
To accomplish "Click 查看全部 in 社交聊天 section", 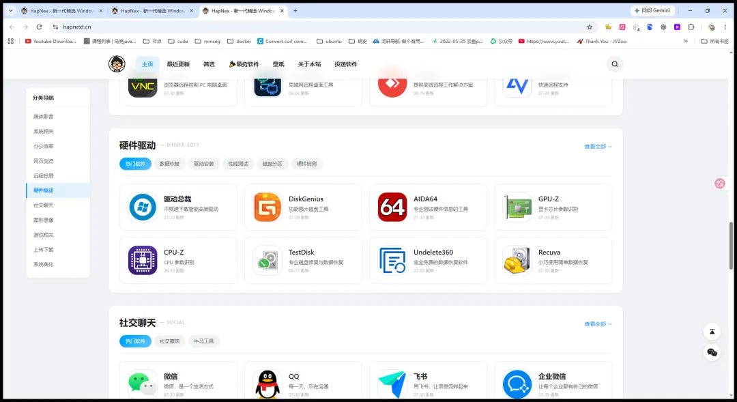I will 598,324.
